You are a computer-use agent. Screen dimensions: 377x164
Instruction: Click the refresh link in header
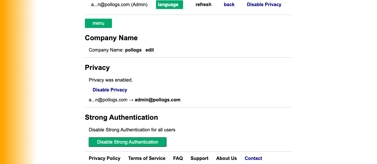click(x=204, y=5)
